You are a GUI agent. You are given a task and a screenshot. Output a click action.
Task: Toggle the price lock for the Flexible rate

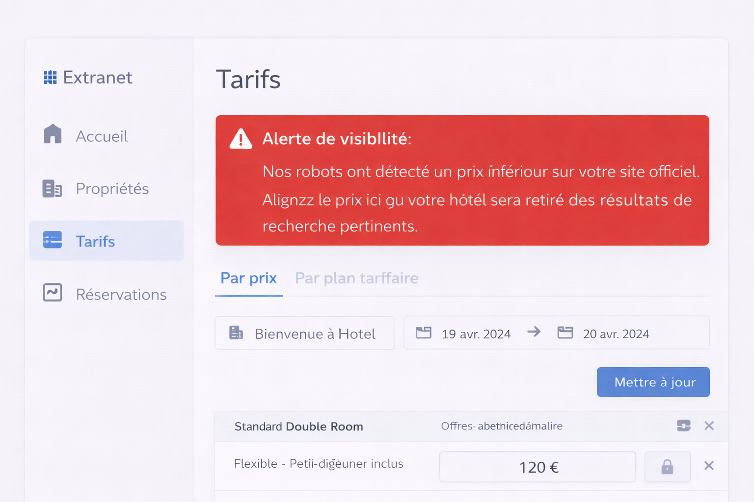tap(667, 467)
